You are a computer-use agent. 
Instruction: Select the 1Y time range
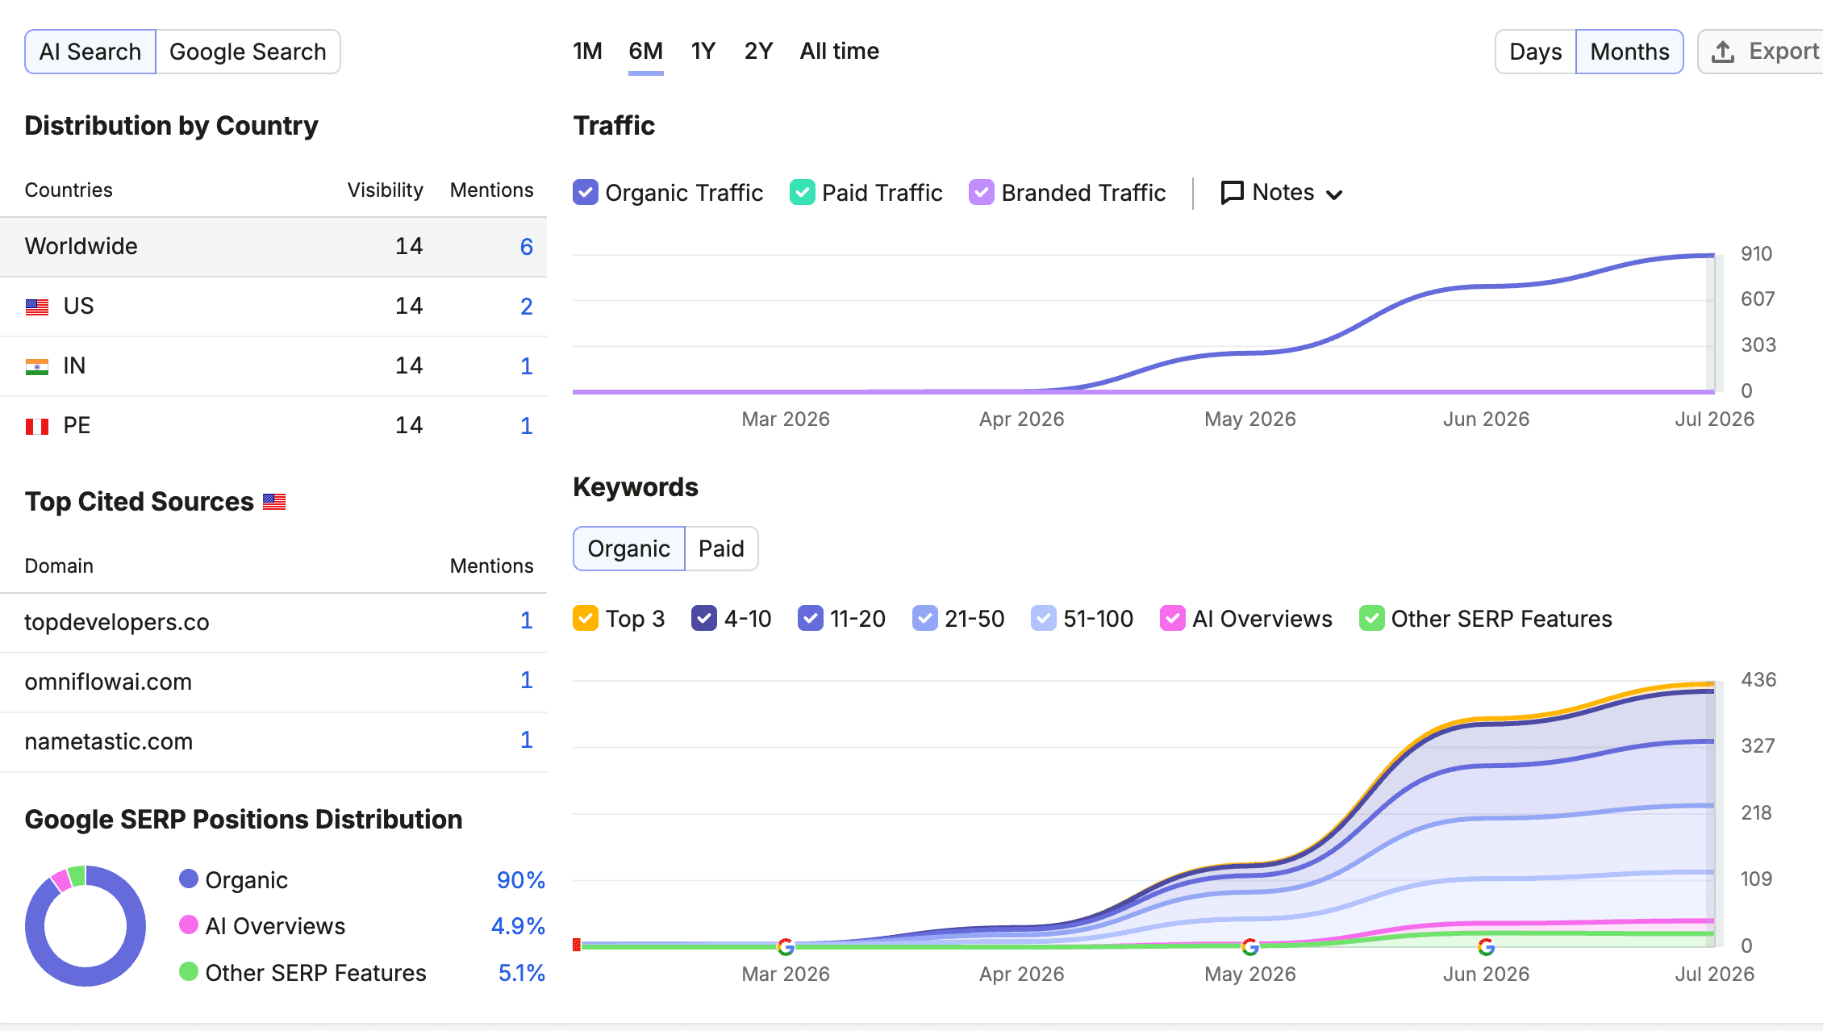click(703, 52)
